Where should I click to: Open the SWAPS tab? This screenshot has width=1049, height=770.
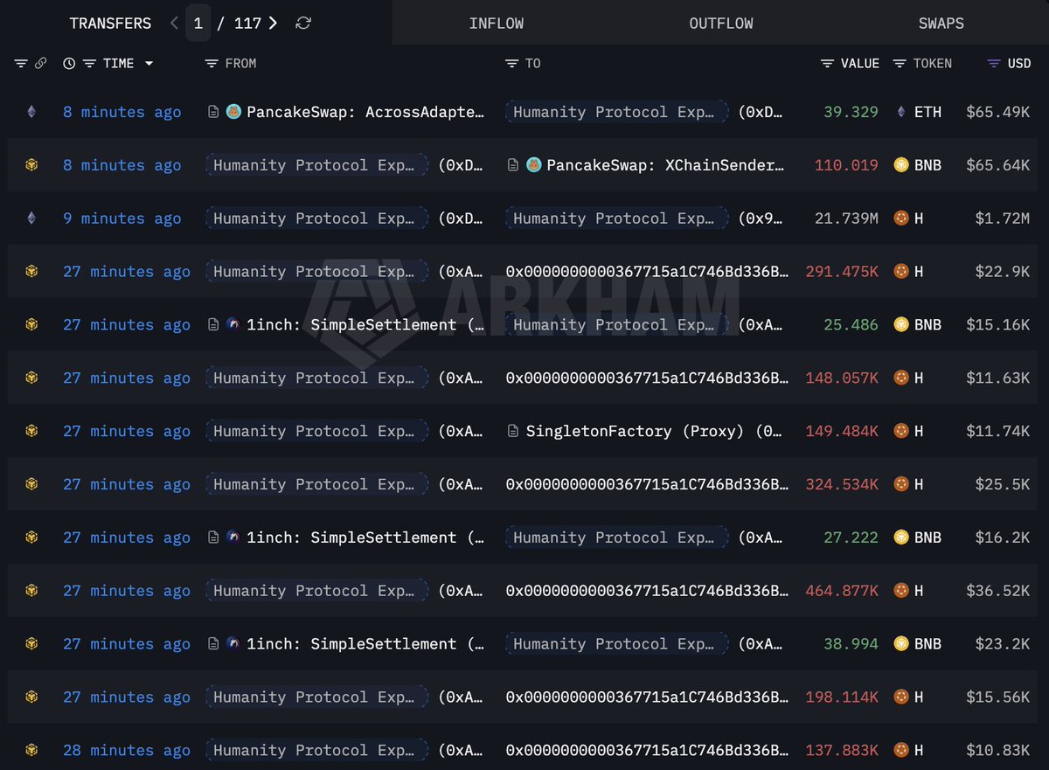point(941,24)
